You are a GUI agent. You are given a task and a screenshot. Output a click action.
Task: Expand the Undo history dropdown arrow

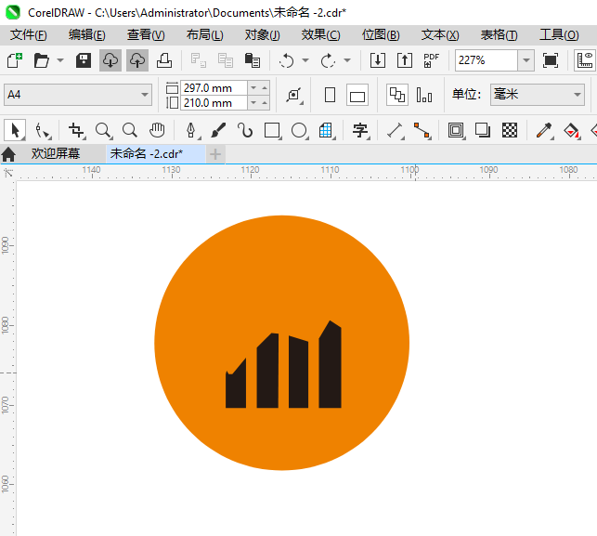(305, 60)
